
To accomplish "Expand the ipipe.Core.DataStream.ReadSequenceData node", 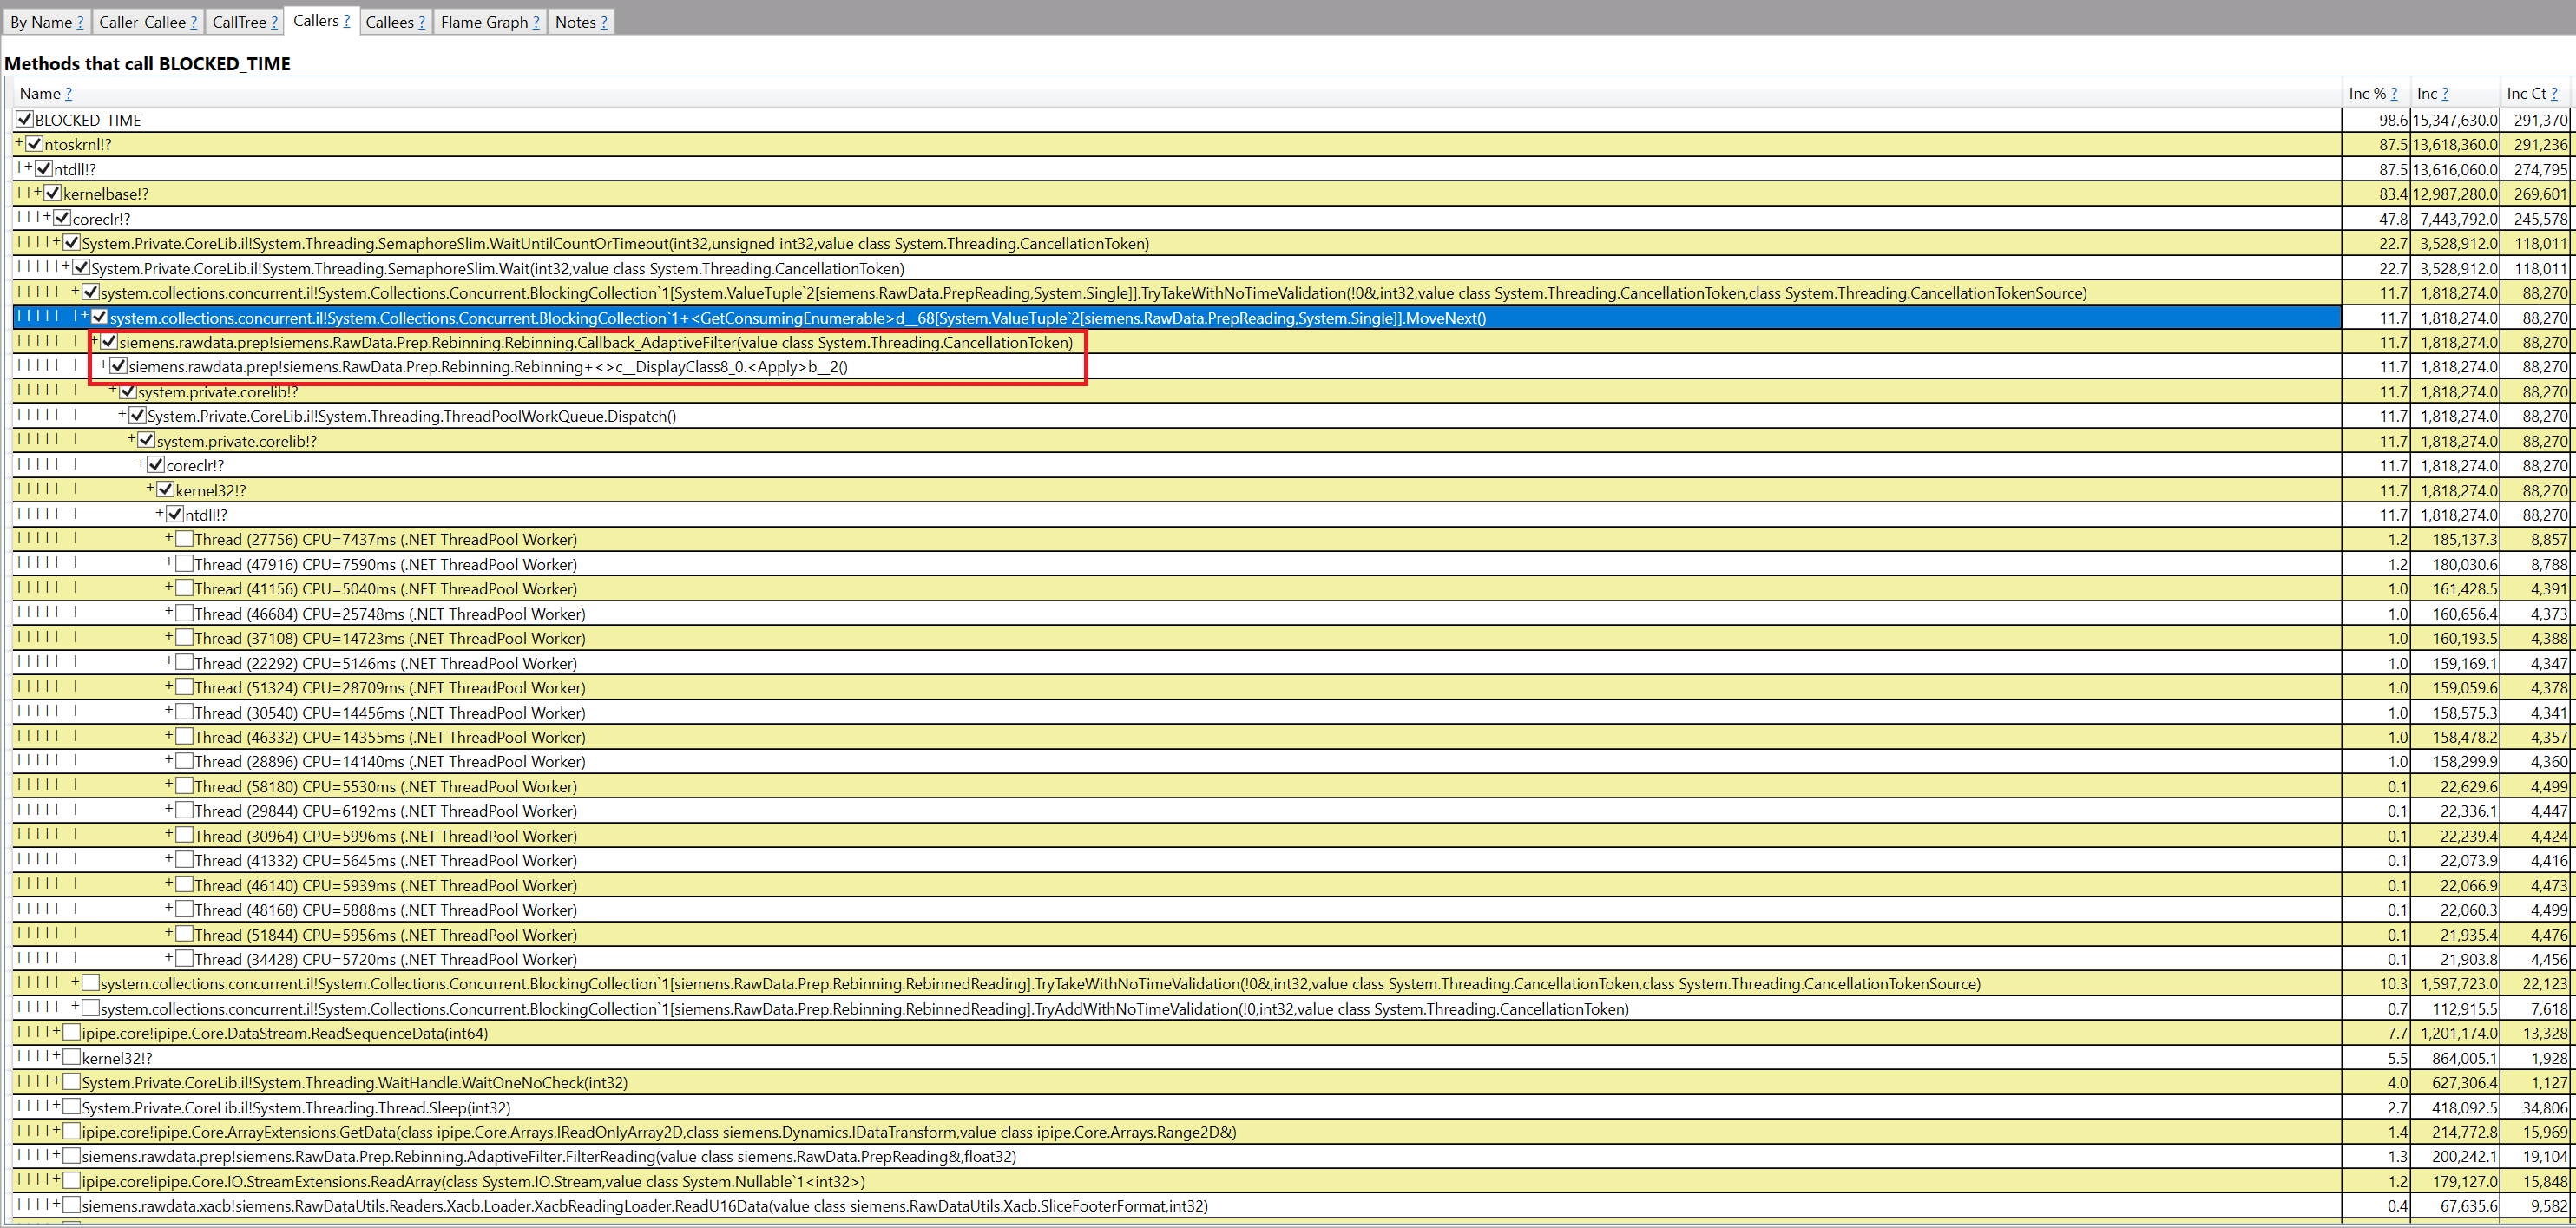I will pyautogui.click(x=55, y=1031).
